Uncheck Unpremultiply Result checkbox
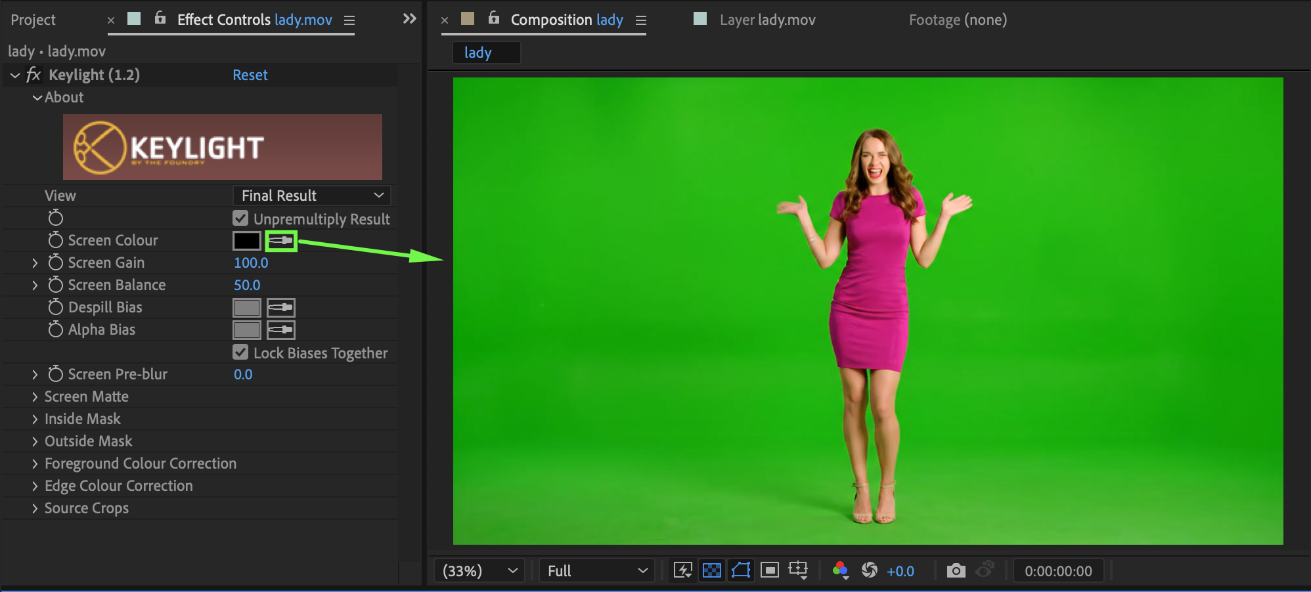Screen dimensions: 1311x592 [240, 219]
